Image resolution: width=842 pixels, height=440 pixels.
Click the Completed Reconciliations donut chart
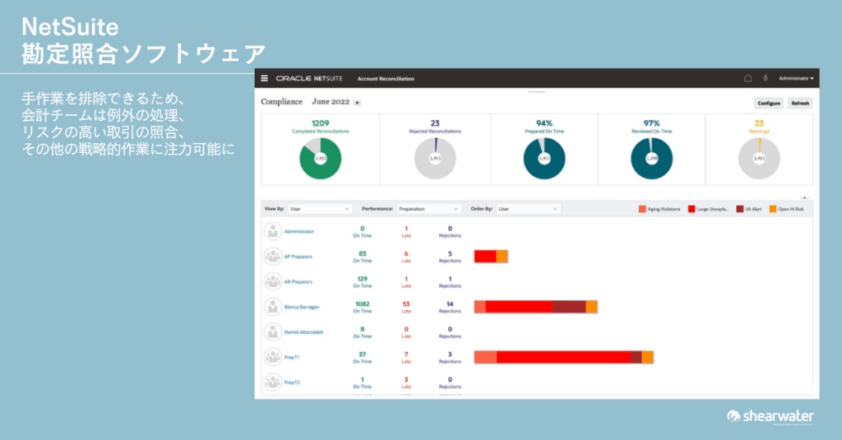pyautogui.click(x=320, y=159)
